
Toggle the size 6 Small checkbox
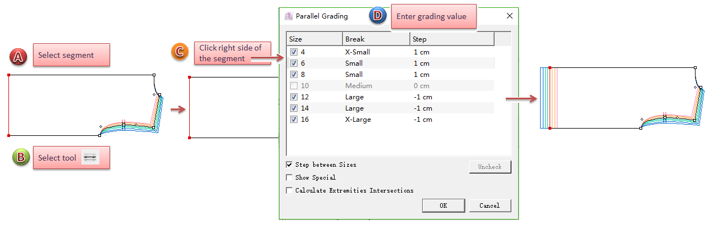click(294, 63)
